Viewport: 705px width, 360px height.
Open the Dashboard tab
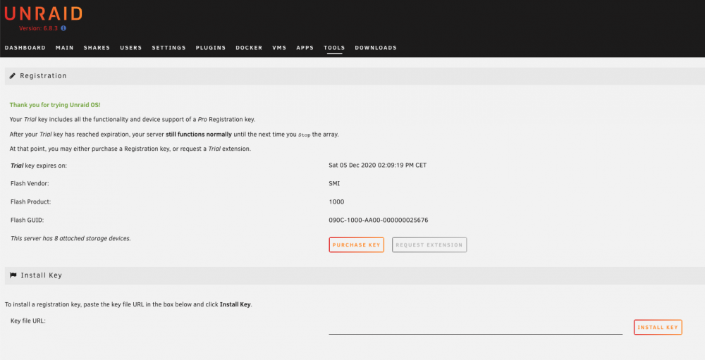25,48
